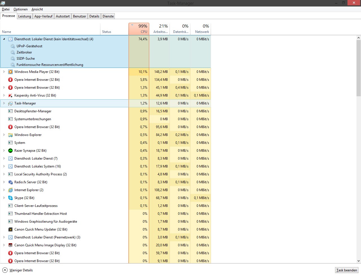Screen dimensions: 361x277
Task: Expand the Internet Explorer (2) group
Action: pyautogui.click(x=4, y=190)
